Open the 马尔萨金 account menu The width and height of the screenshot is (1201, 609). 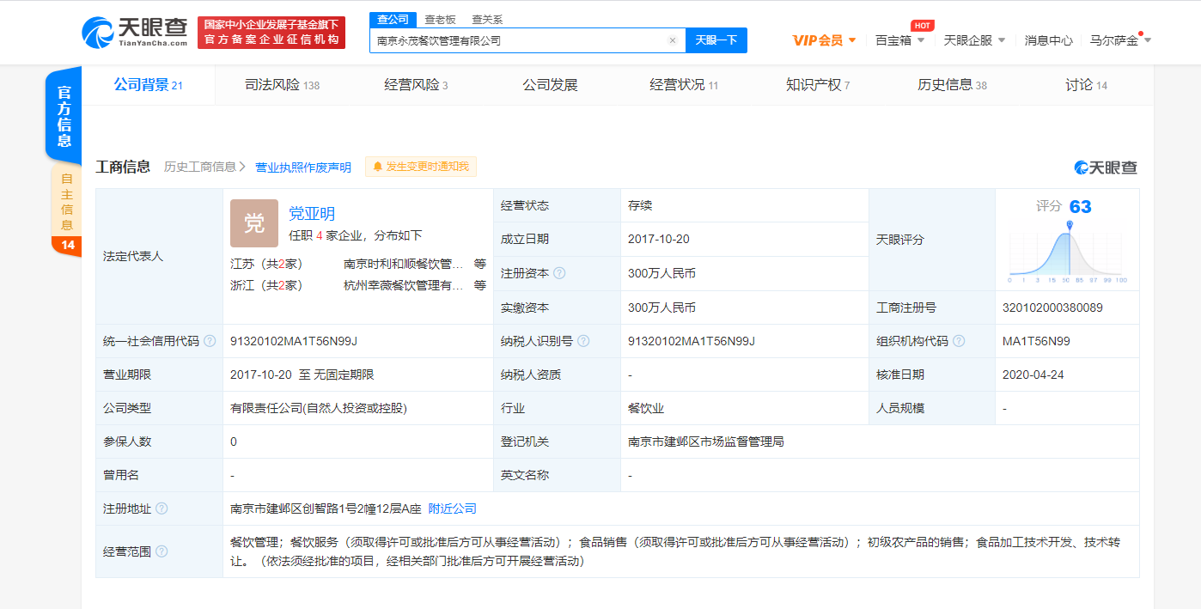point(1120,40)
